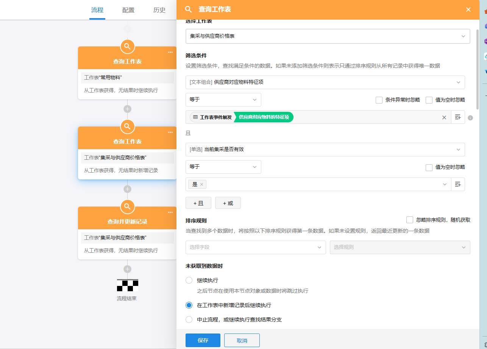Image resolution: width=487 pixels, height=349 pixels.
Task: Add an OR condition with + 或 button
Action: (228, 203)
